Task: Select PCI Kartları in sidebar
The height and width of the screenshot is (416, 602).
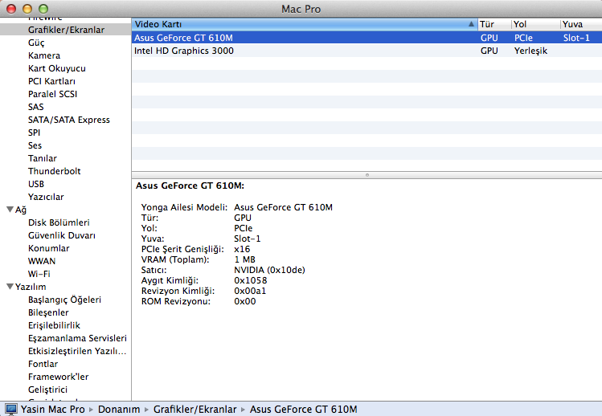Action: pyautogui.click(x=51, y=81)
